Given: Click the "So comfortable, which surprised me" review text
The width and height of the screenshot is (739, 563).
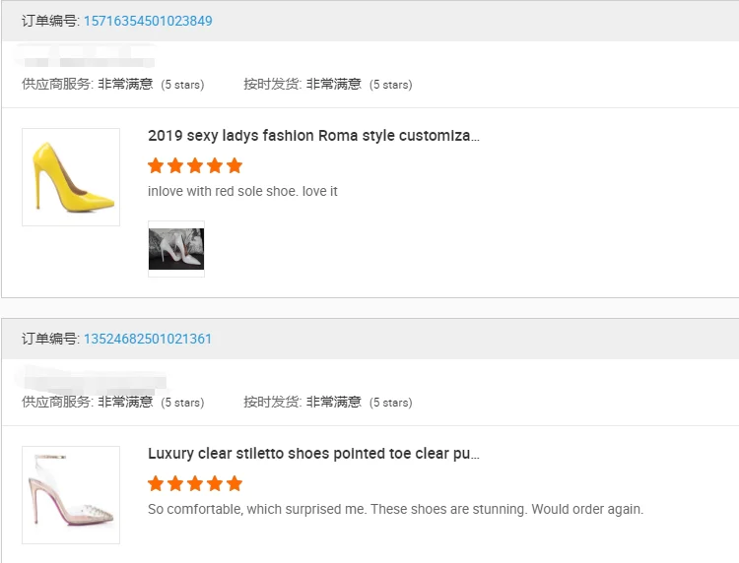Looking at the screenshot, I should 395,509.
